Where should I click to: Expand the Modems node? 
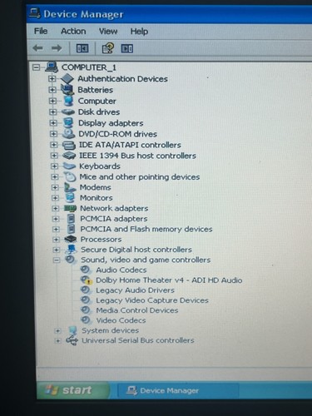pos(55,187)
